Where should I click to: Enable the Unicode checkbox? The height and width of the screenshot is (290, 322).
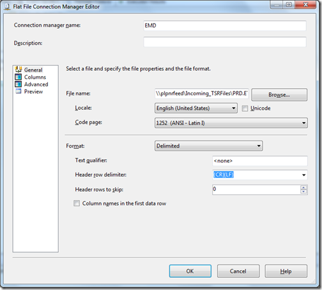[245, 109]
